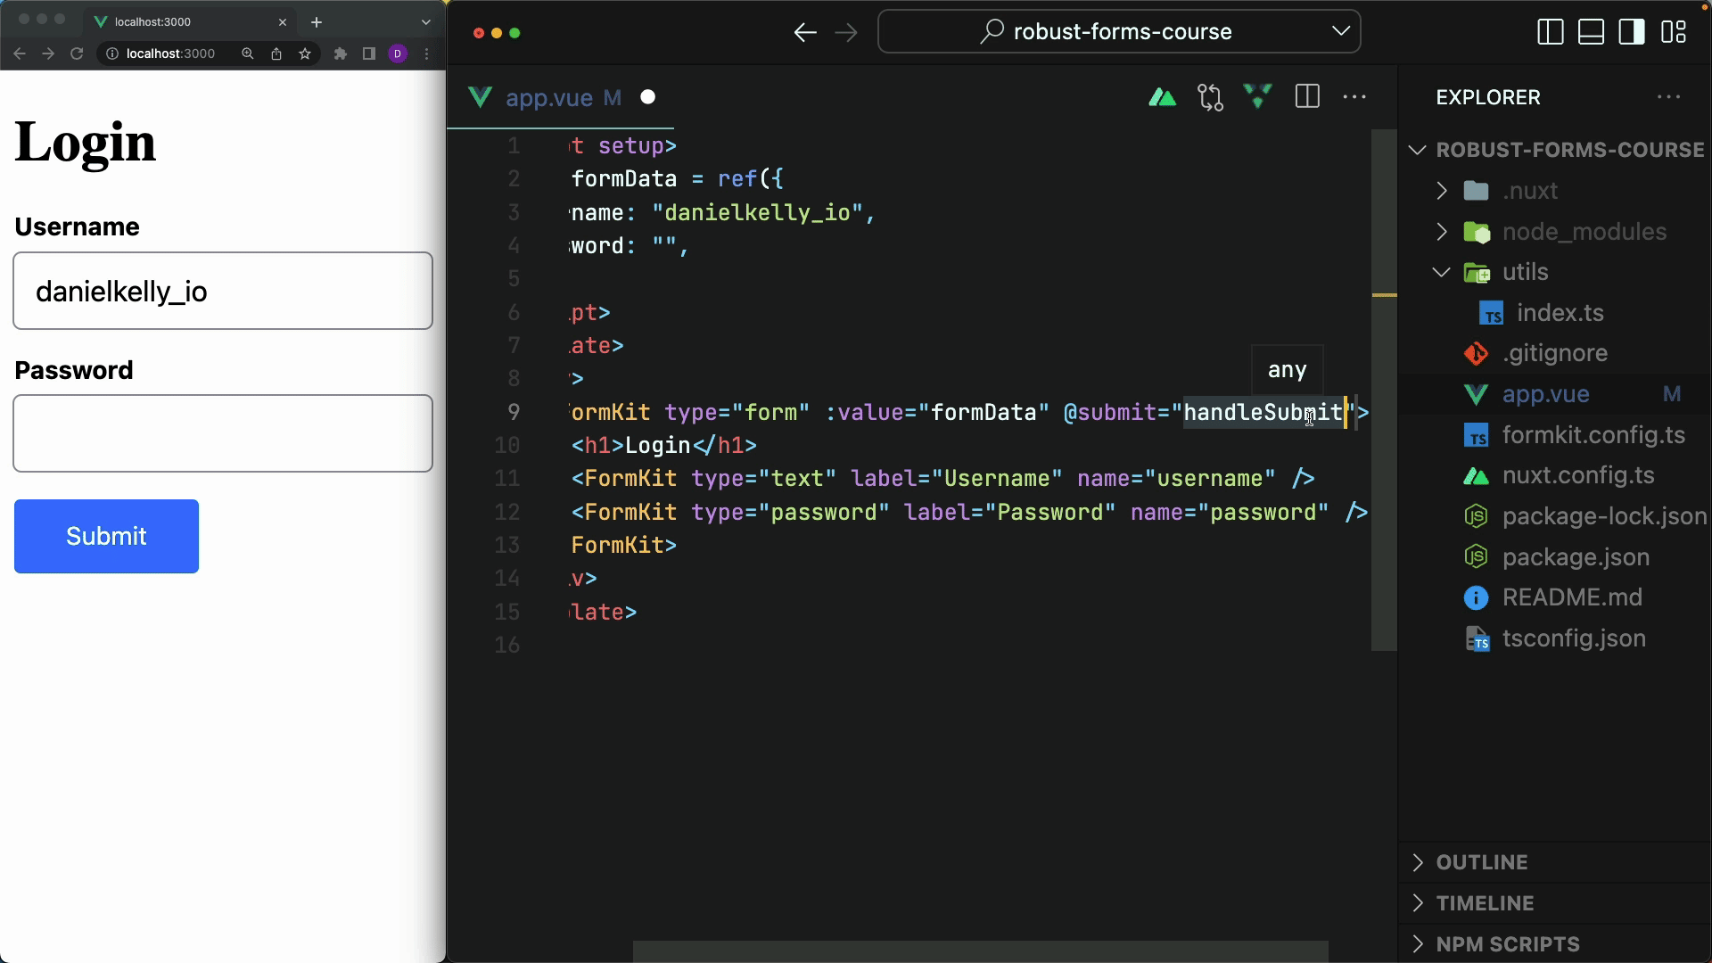
Task: Open the .gitignore file
Action: click(1555, 353)
